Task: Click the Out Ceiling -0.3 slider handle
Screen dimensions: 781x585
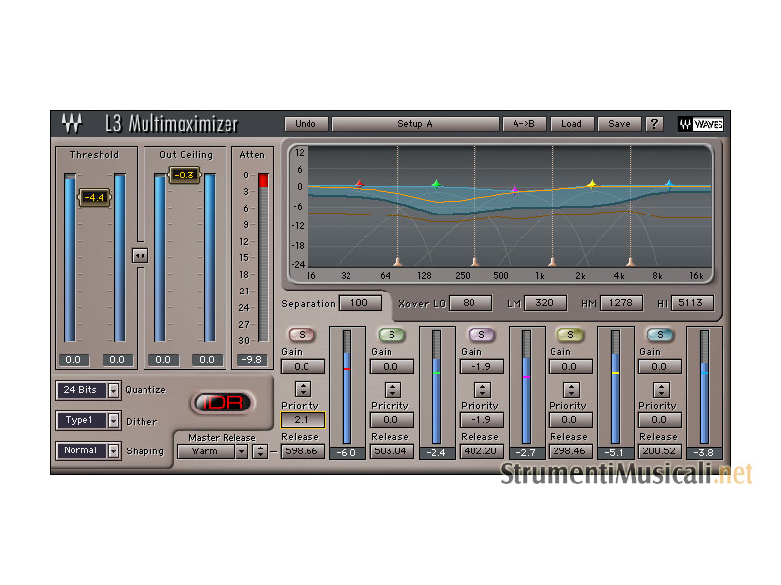Action: [185, 175]
